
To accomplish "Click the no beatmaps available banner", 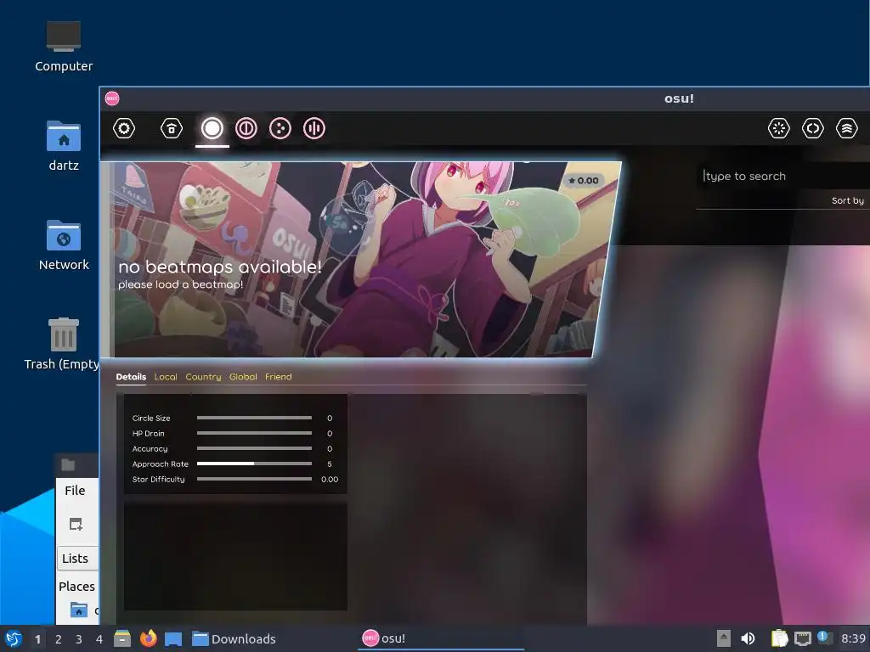I will coord(360,260).
